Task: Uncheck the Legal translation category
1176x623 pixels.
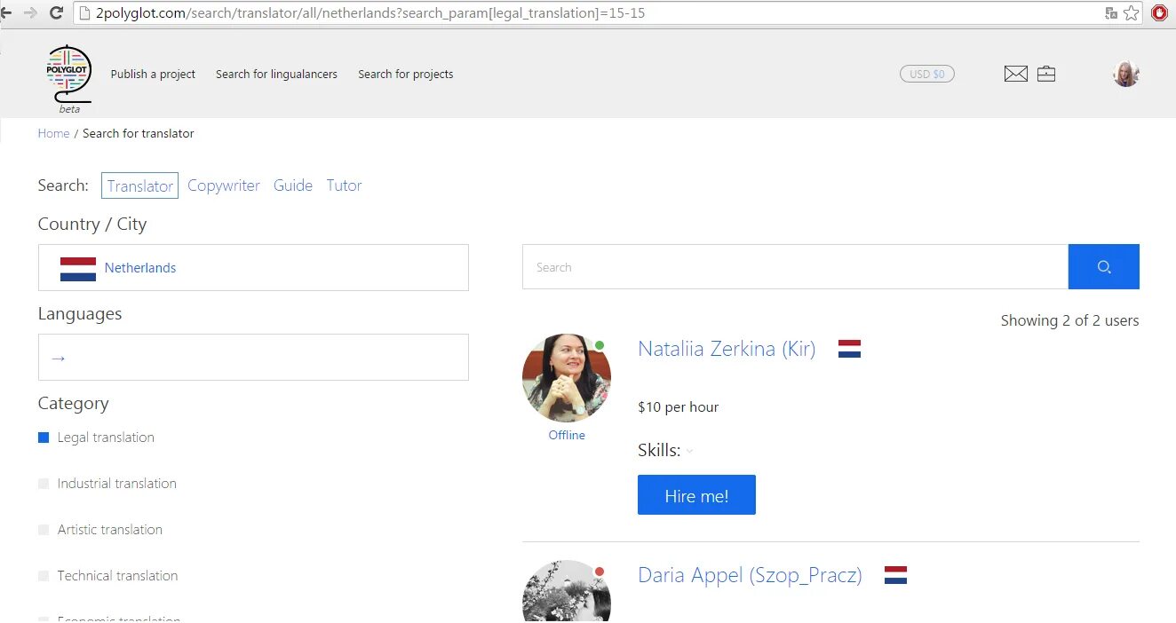Action: 44,438
